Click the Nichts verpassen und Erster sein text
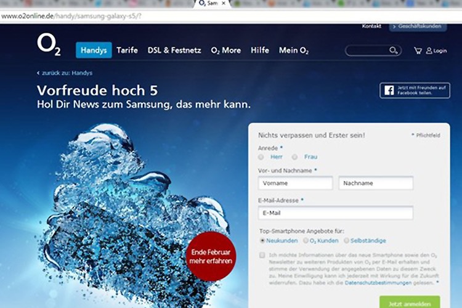The width and height of the screenshot is (462, 308). coord(312,136)
